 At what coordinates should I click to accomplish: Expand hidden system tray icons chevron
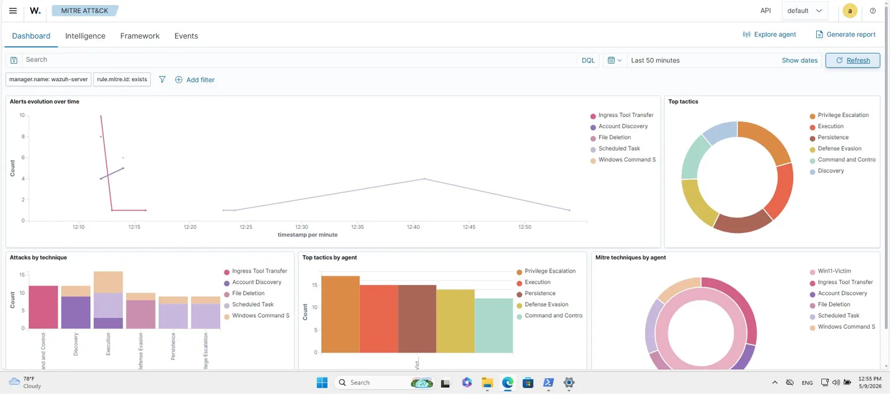point(775,383)
